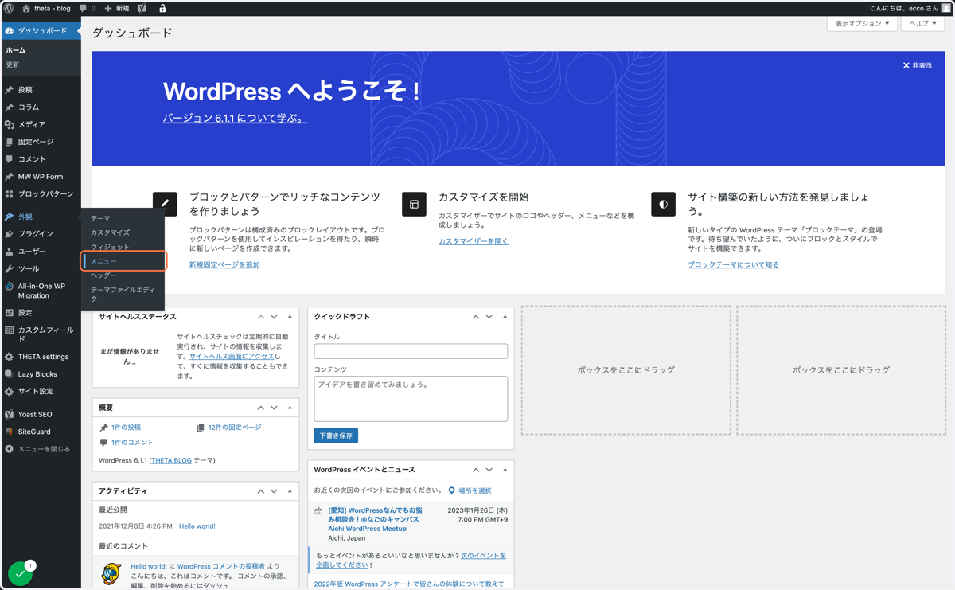Screen dimensions: 955x590
Task: Open the theta - blog site home icon
Action: tap(25, 8)
